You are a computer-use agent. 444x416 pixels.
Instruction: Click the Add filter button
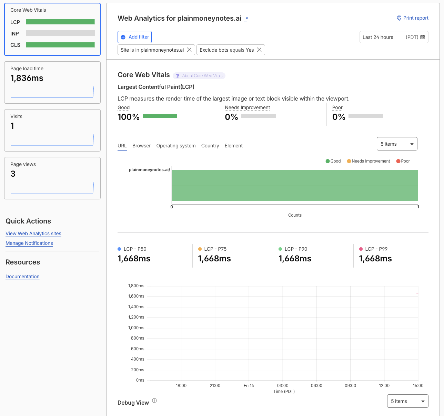coord(135,37)
